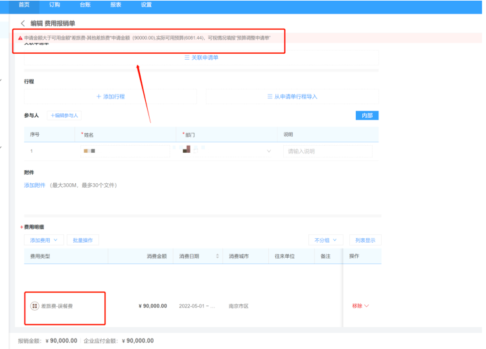This screenshot has width=486, height=349.
Task: Open the 不分组 grouping dropdown
Action: [x=325, y=240]
